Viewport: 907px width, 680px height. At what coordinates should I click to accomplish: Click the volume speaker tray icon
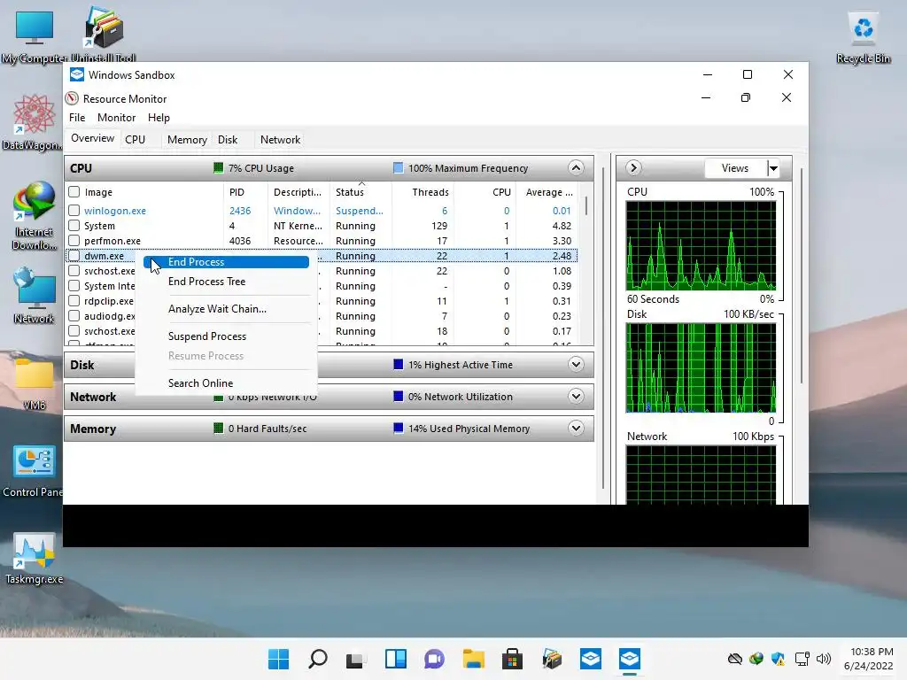823,659
